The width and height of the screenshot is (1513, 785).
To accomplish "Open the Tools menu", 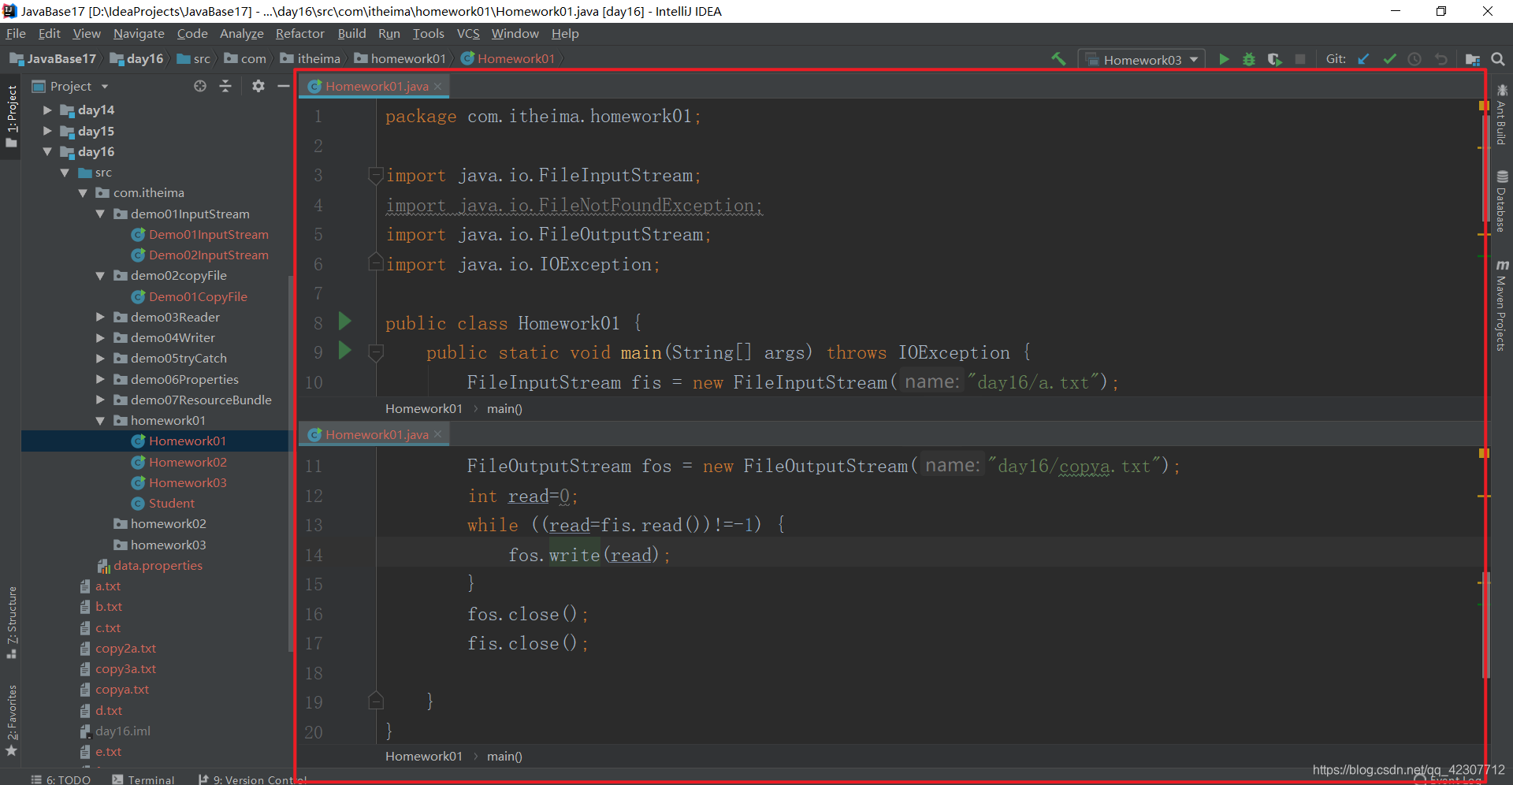I will coord(428,33).
